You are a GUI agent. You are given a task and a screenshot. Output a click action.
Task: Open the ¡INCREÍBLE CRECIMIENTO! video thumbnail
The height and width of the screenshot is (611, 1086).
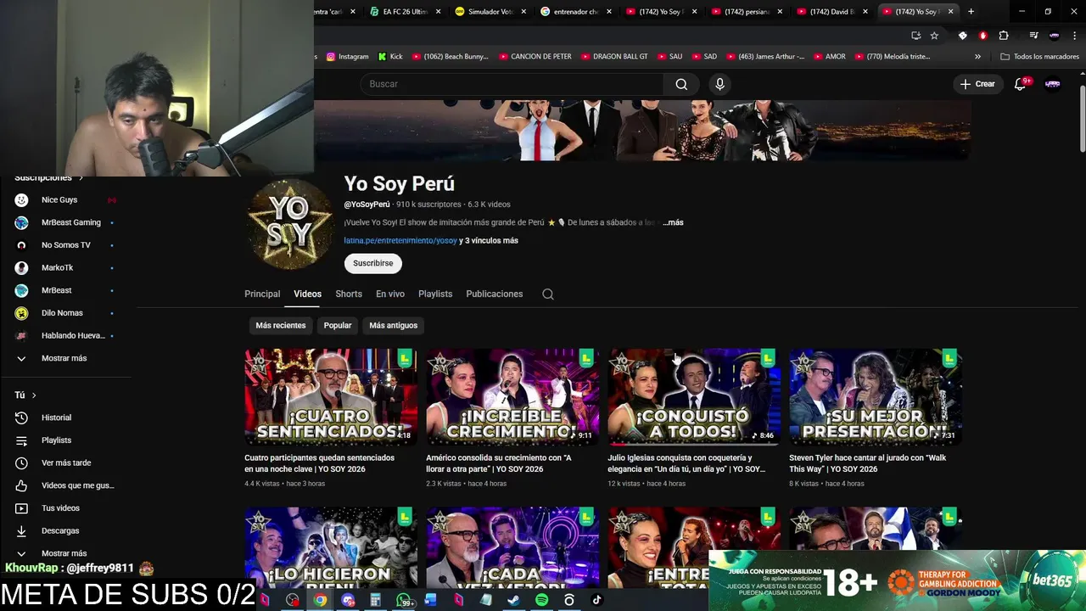pyautogui.click(x=512, y=397)
